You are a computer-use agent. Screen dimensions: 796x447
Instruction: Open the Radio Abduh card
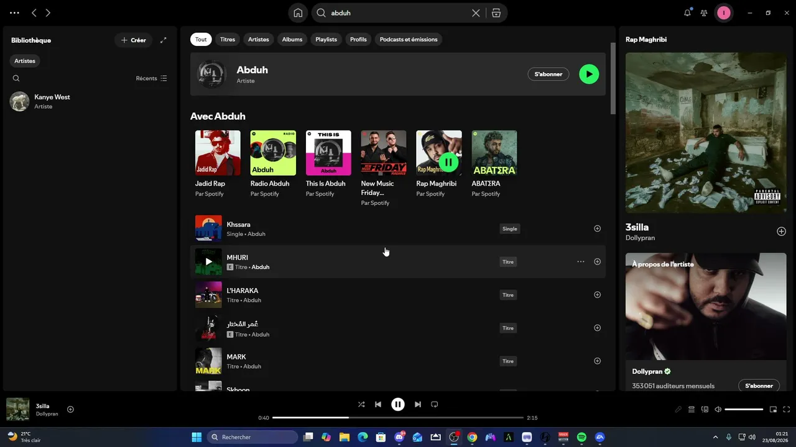tap(273, 165)
